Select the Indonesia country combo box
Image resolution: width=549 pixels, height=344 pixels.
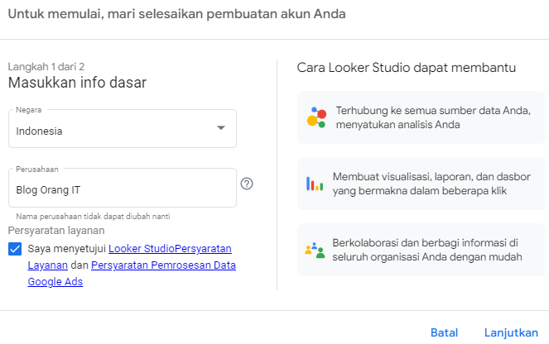[123, 129]
